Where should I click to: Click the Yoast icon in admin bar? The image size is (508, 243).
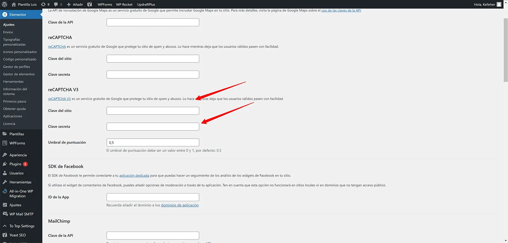click(x=90, y=4)
